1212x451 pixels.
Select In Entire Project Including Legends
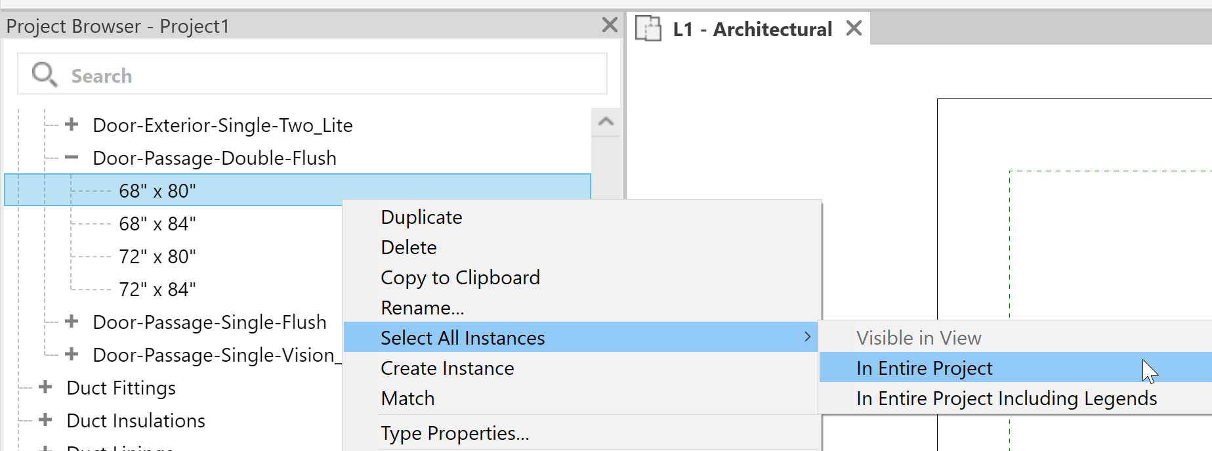pos(1005,398)
